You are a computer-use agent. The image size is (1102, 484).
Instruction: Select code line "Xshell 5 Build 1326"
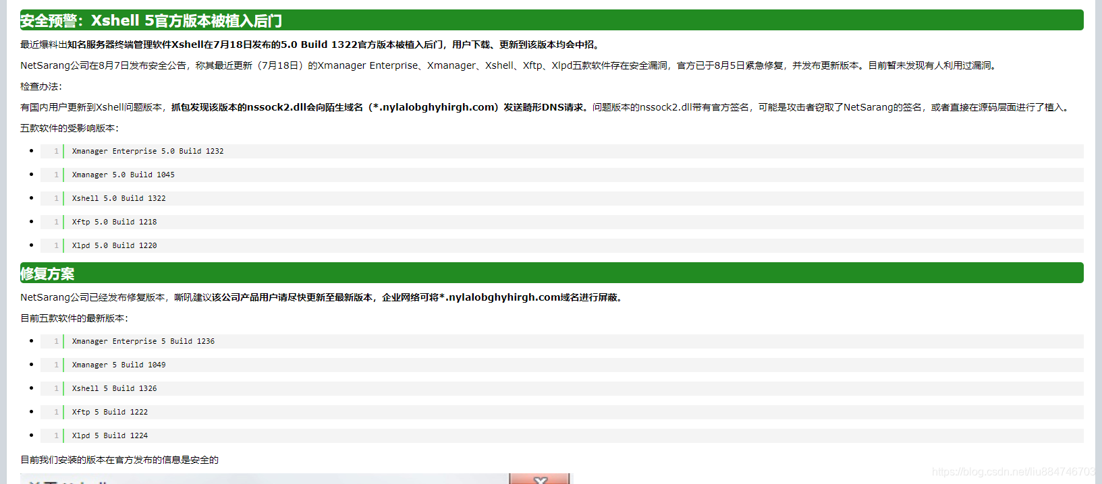[115, 388]
